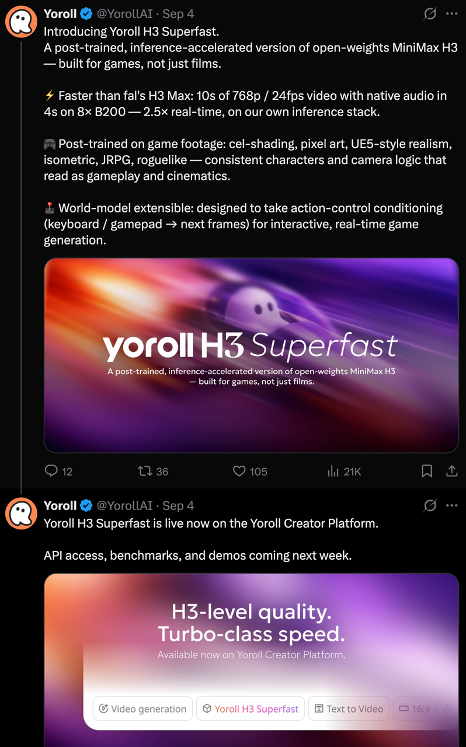
Task: Open more options on first tweet
Action: click(x=451, y=14)
